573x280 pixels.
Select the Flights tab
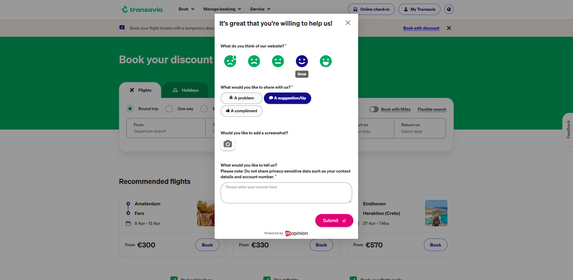tap(140, 90)
